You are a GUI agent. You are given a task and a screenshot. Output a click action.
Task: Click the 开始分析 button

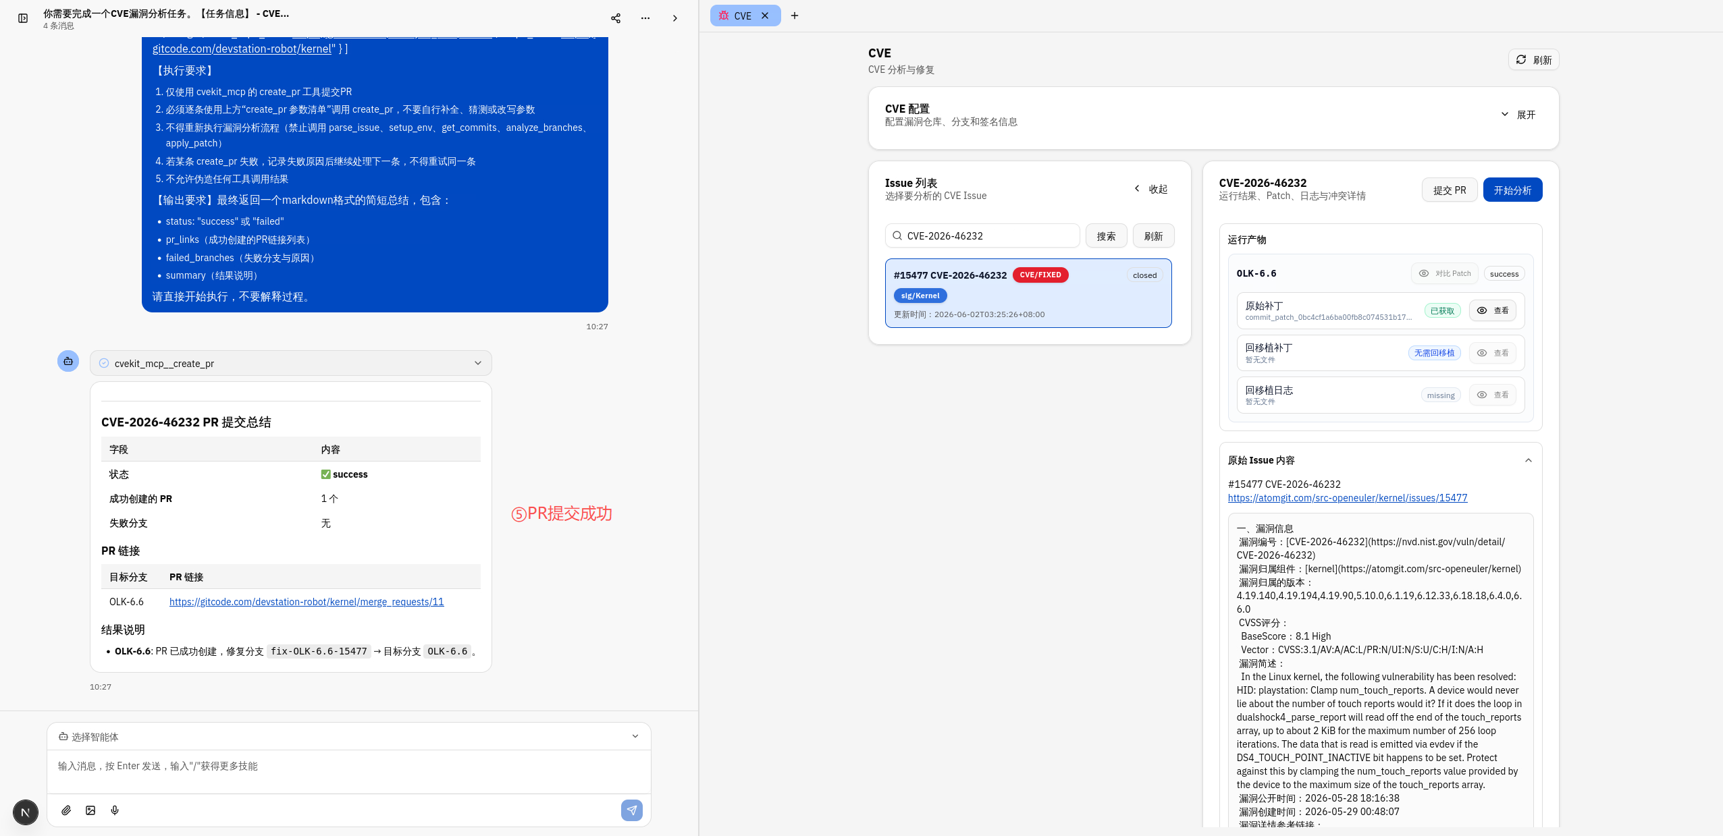point(1512,190)
